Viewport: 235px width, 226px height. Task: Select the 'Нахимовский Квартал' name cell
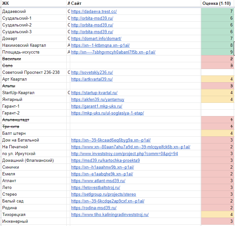pos(24,45)
